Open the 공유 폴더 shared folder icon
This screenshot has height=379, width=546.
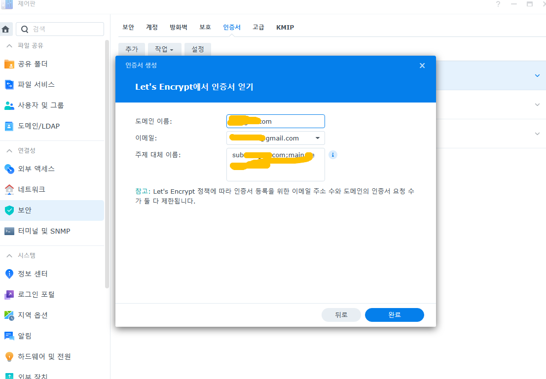(x=9, y=64)
